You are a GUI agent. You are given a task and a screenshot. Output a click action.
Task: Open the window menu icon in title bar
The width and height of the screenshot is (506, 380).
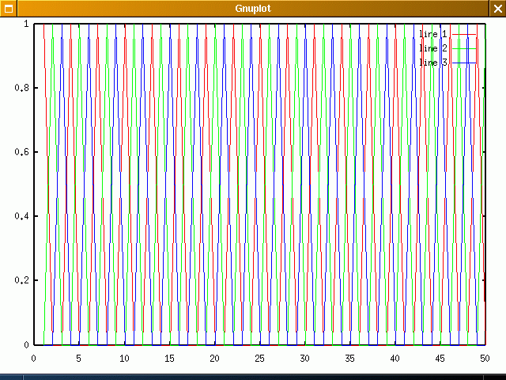(8, 8)
